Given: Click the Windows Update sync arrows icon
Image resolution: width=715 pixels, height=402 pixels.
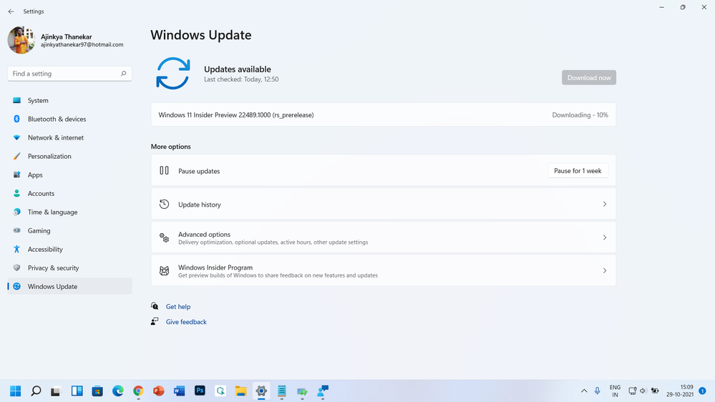Looking at the screenshot, I should [172, 74].
